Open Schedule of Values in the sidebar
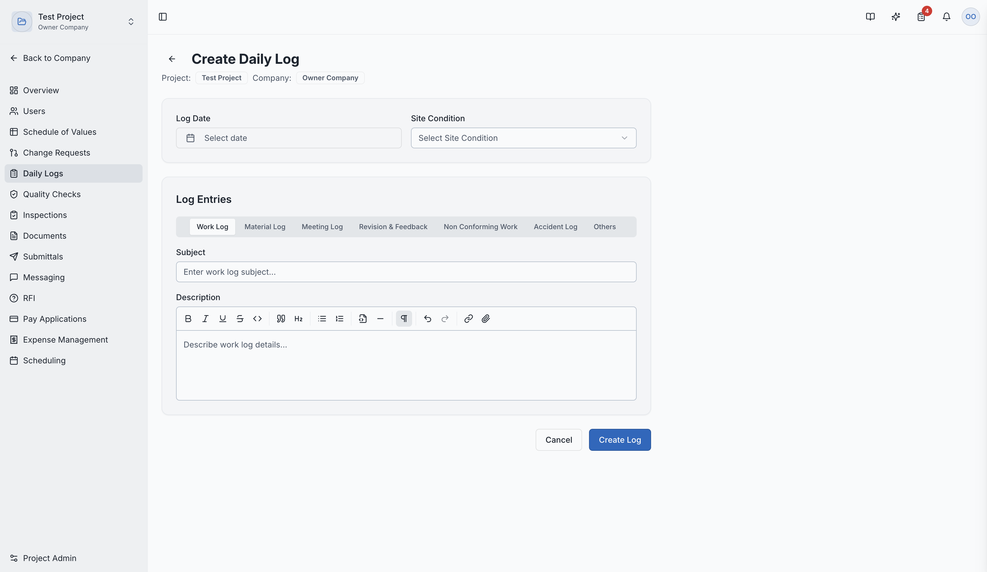The width and height of the screenshot is (987, 572). pos(73,132)
